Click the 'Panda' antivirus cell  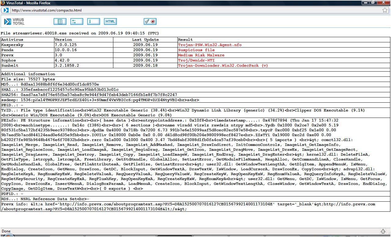[27, 50]
